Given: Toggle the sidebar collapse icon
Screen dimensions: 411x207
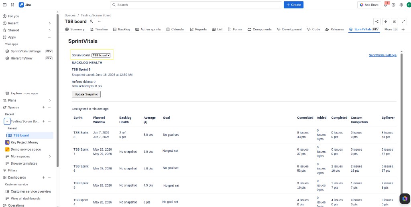Looking at the screenshot, I should tap(5, 5).
